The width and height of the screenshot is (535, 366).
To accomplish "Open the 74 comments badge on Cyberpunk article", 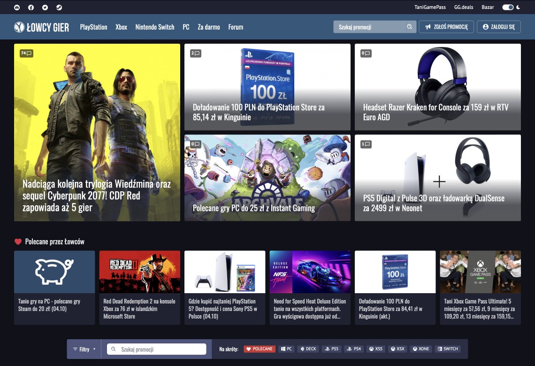I will (x=26, y=53).
